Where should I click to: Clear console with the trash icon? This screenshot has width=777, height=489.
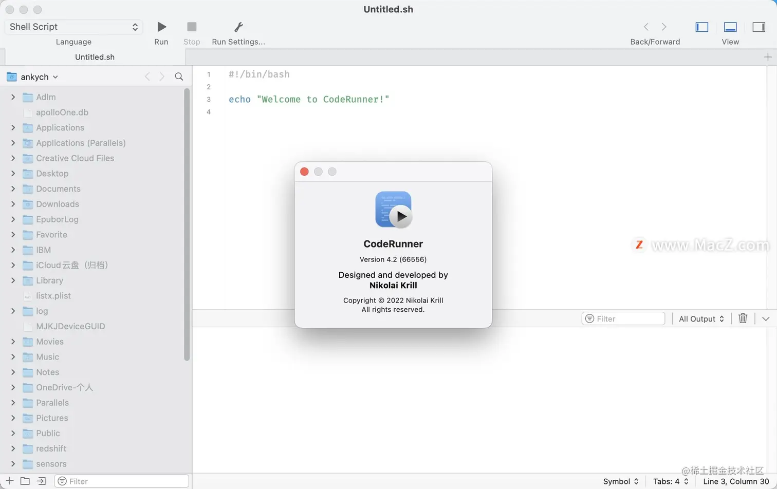pyautogui.click(x=743, y=318)
